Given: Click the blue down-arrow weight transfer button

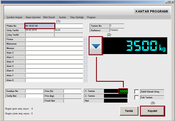Looking at the screenshot, I should point(96,46).
